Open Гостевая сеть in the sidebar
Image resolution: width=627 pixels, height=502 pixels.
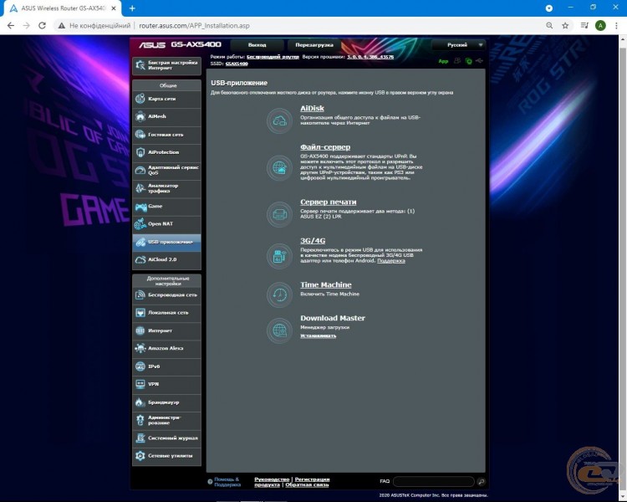[x=166, y=135]
